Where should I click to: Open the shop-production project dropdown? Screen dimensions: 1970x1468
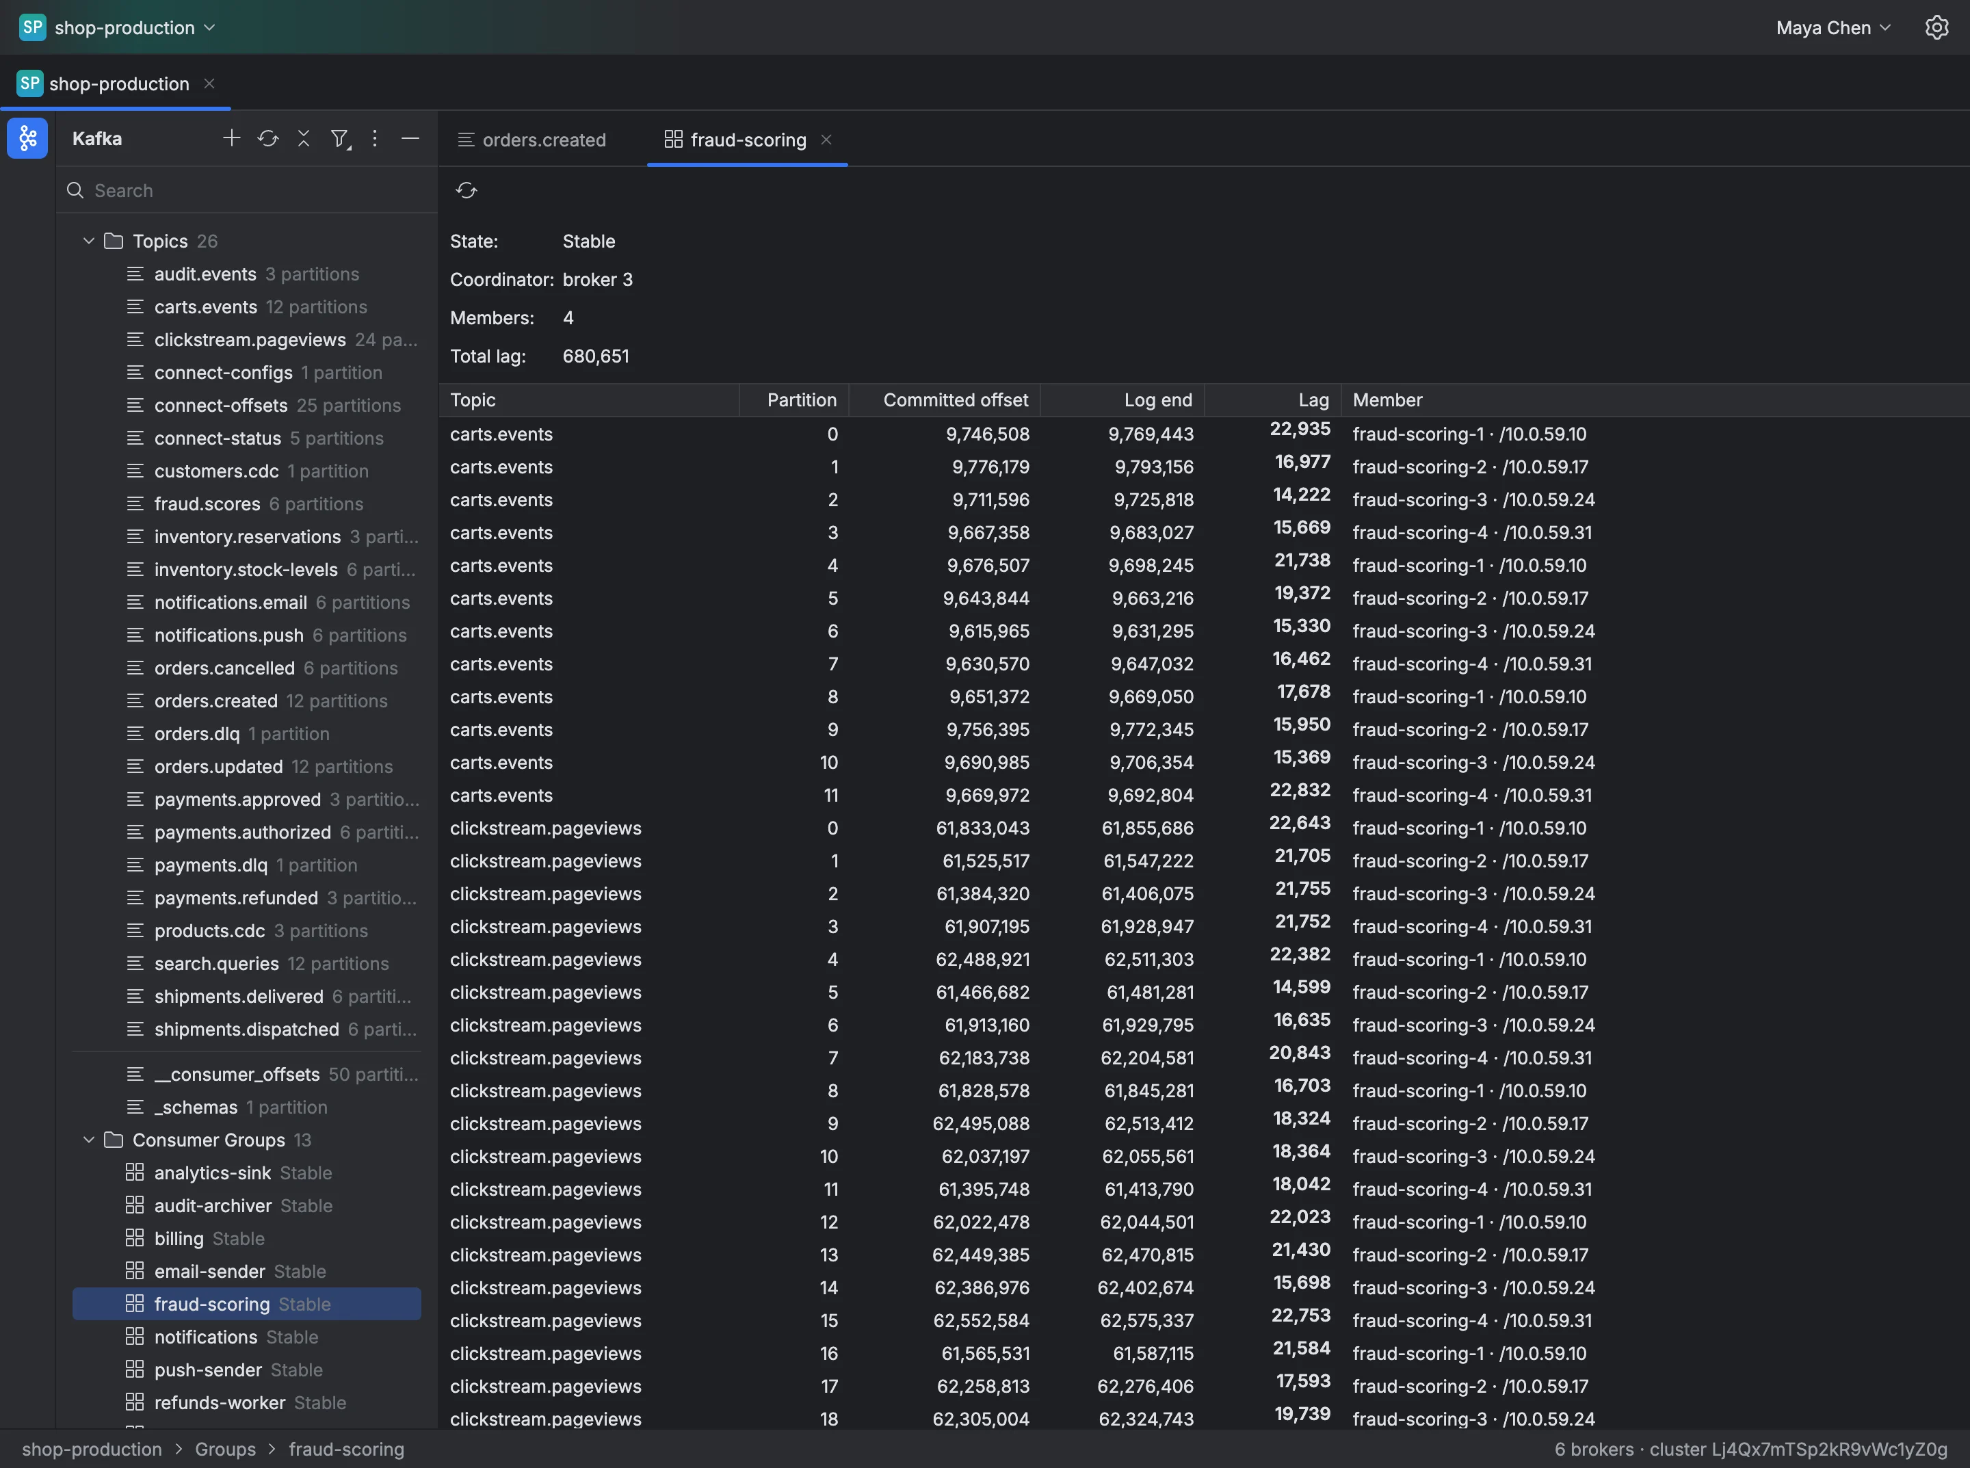tap(135, 27)
